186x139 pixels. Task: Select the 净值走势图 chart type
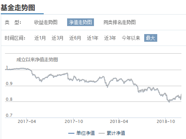point(81,22)
